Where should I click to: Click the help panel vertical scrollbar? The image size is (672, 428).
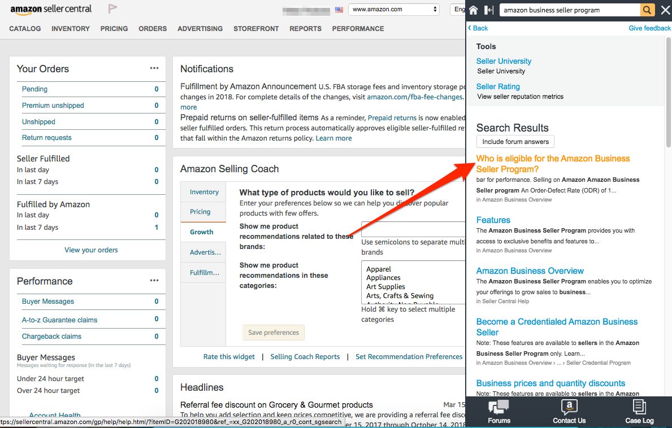(668, 92)
